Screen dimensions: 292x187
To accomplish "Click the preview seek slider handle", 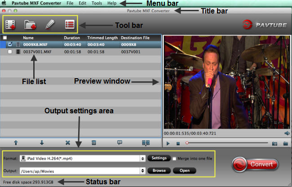I will tap(187, 143).
